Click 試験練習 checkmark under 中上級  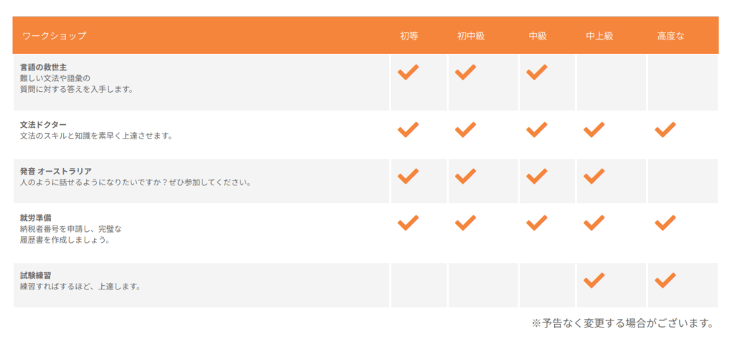point(594,280)
